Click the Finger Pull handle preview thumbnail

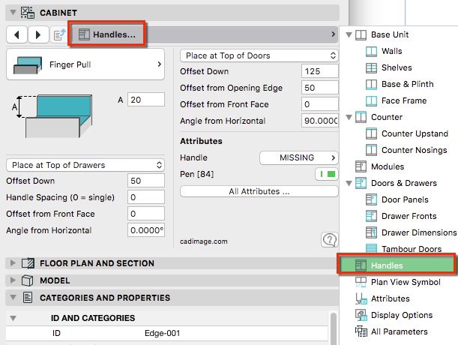point(24,66)
